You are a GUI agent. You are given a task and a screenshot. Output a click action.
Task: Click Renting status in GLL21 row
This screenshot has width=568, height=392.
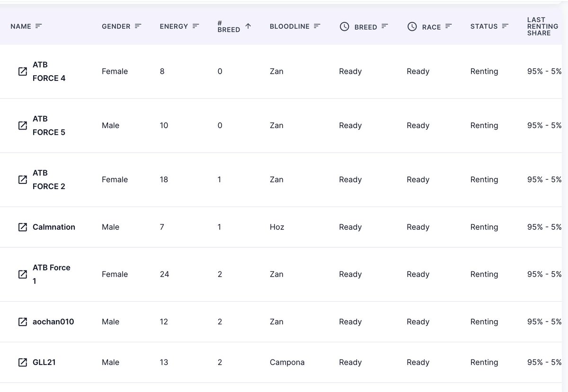[x=484, y=362]
